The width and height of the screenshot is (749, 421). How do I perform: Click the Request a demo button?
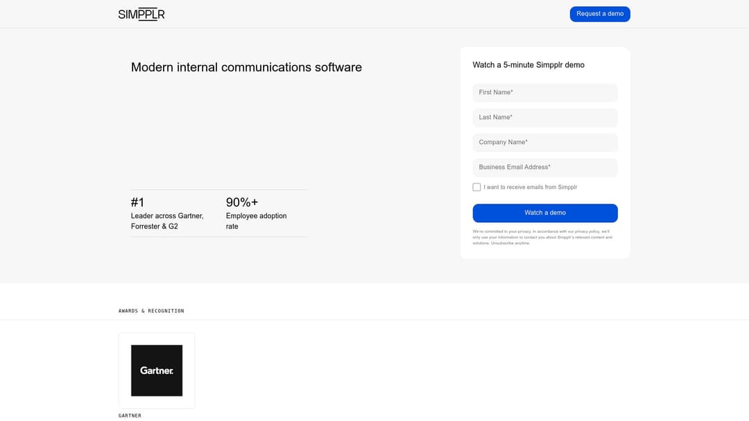tap(599, 14)
